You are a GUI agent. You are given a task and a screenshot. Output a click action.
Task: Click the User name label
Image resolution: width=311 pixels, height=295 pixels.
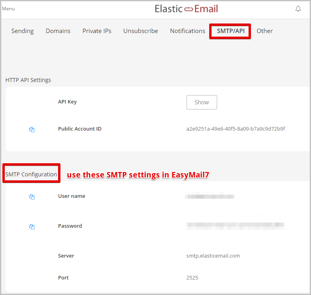point(72,196)
